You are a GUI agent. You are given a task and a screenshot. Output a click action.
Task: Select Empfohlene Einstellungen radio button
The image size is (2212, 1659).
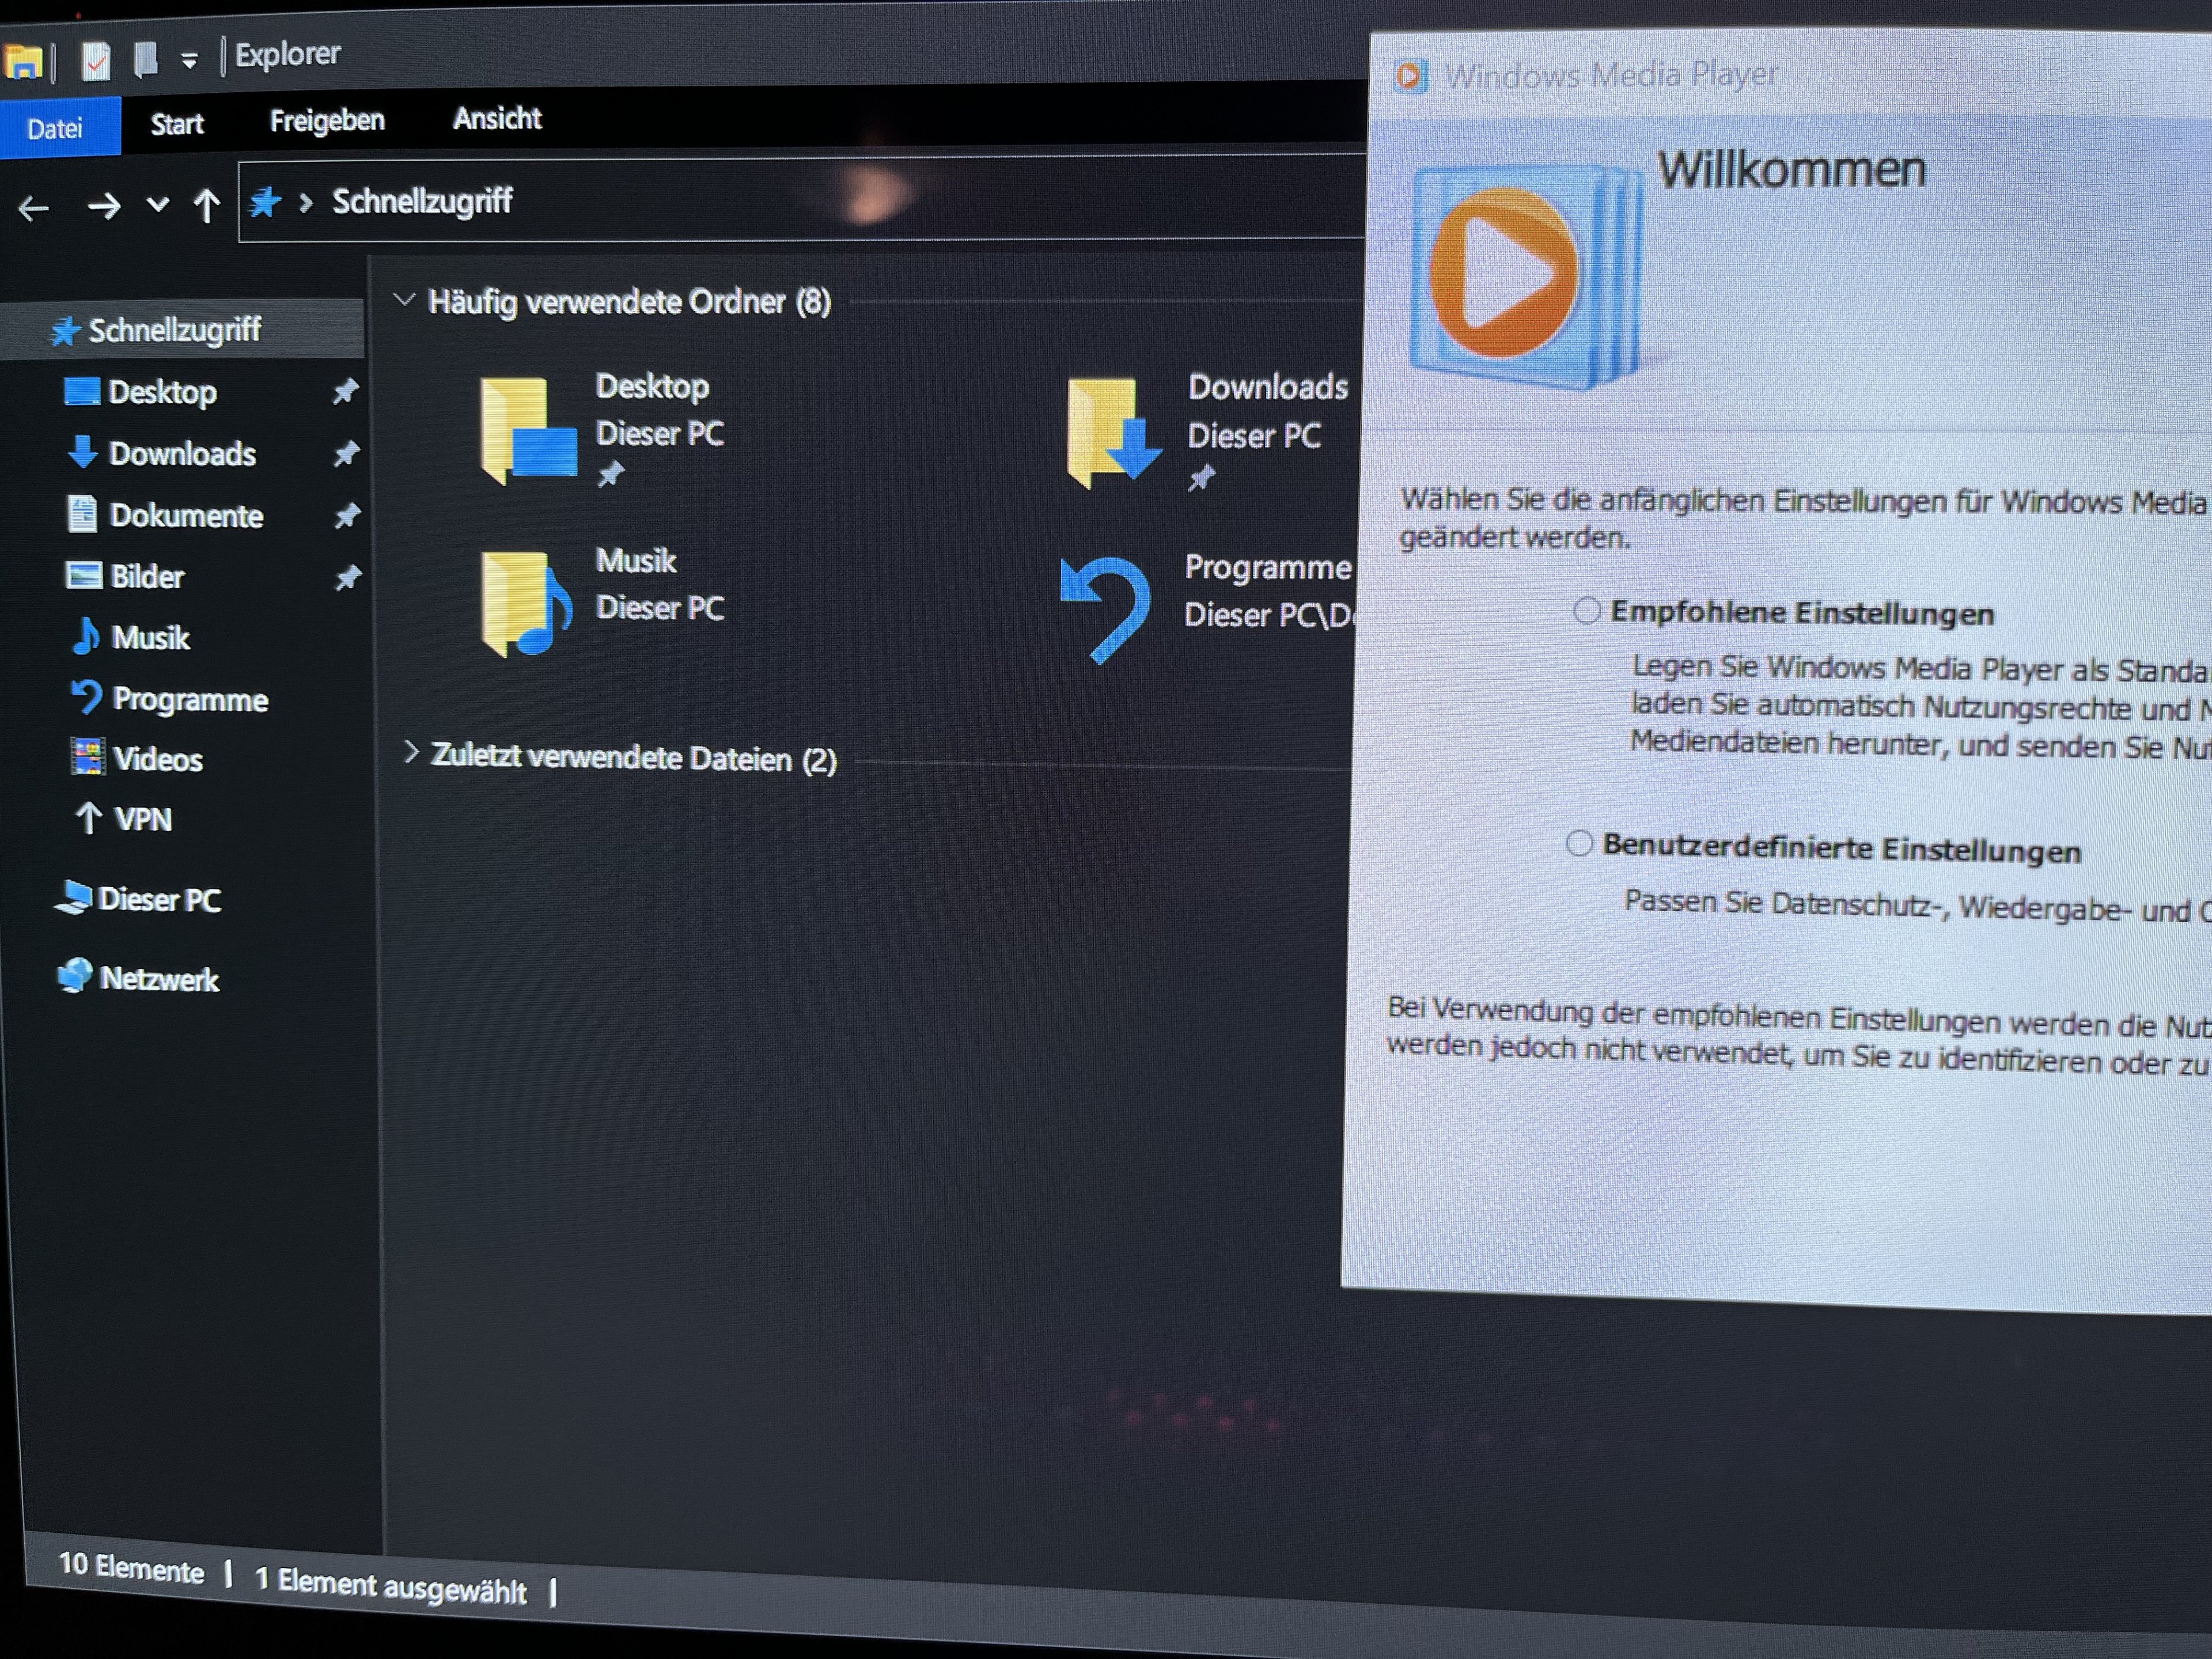pos(1586,610)
